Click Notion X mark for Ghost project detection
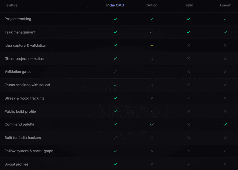Viewport: 238px width, 170px height. click(152, 58)
